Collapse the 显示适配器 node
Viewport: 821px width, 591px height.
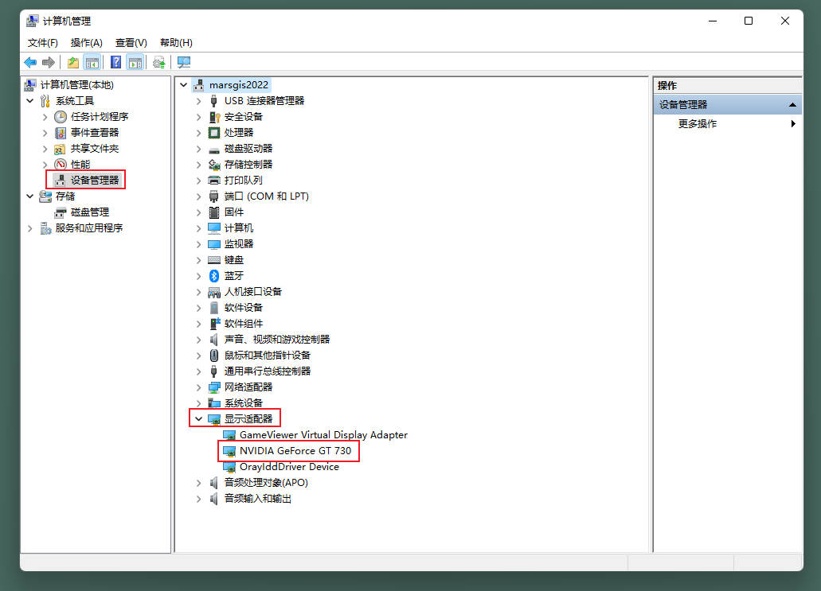tap(198, 418)
